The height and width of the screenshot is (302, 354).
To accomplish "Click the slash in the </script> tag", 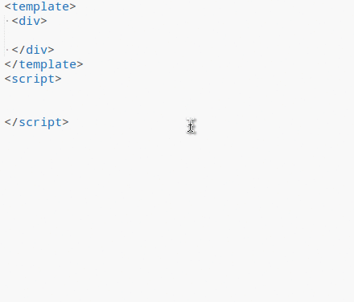I will tap(15, 122).
